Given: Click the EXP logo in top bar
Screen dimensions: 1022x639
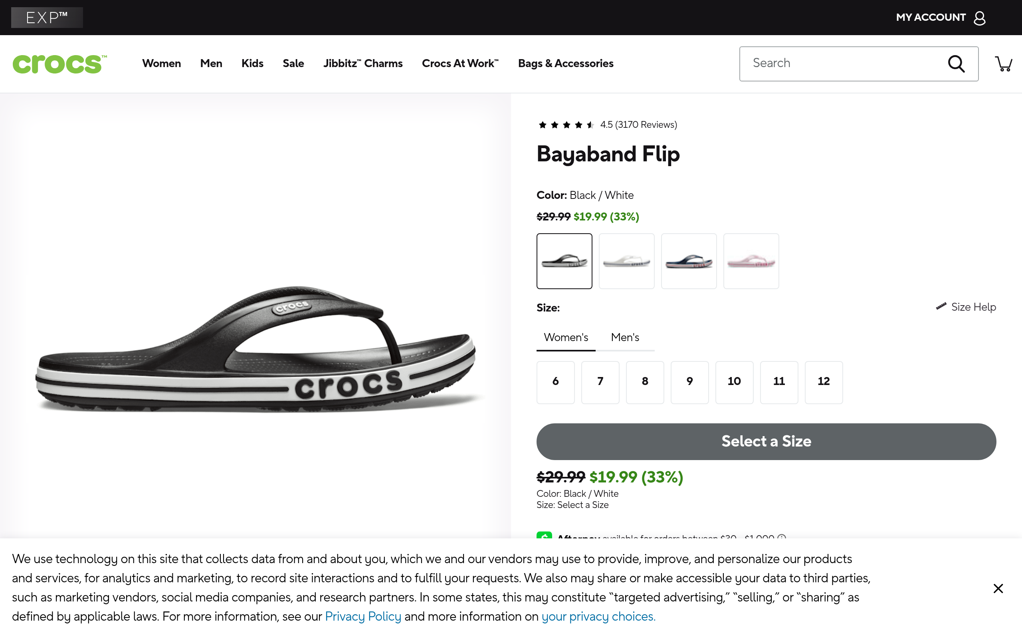Looking at the screenshot, I should (47, 17).
